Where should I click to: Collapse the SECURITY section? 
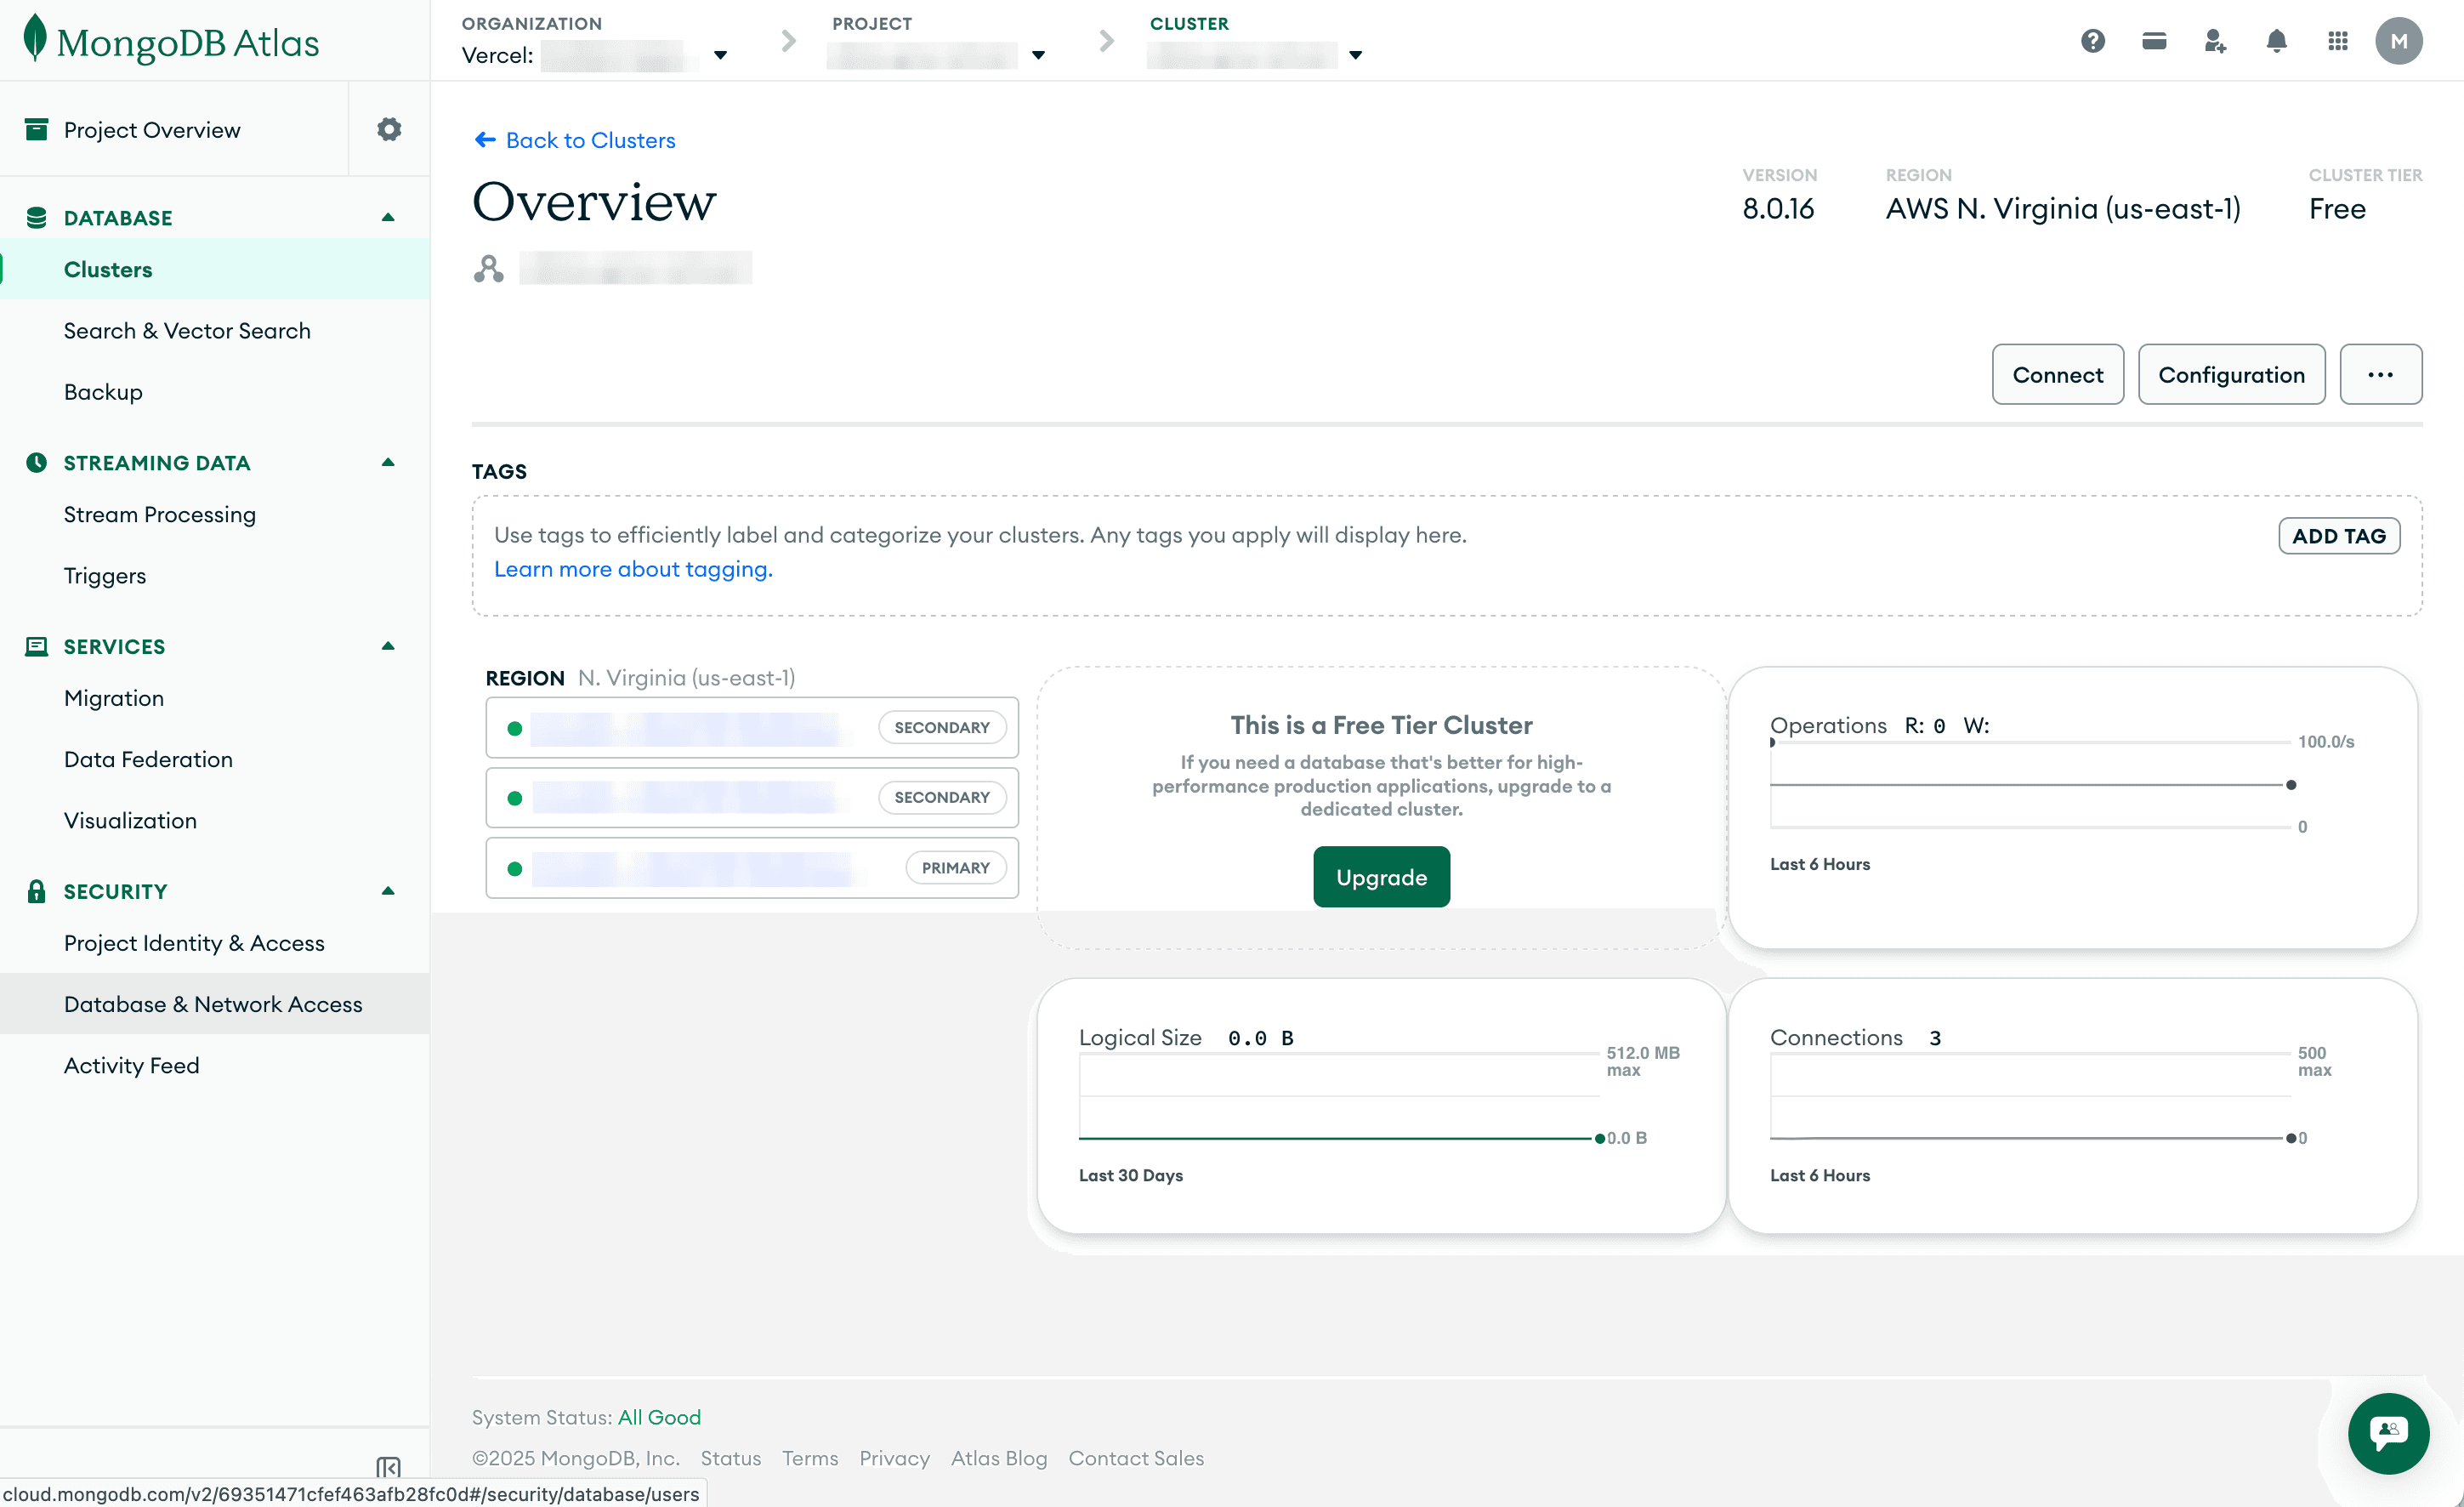tap(387, 891)
